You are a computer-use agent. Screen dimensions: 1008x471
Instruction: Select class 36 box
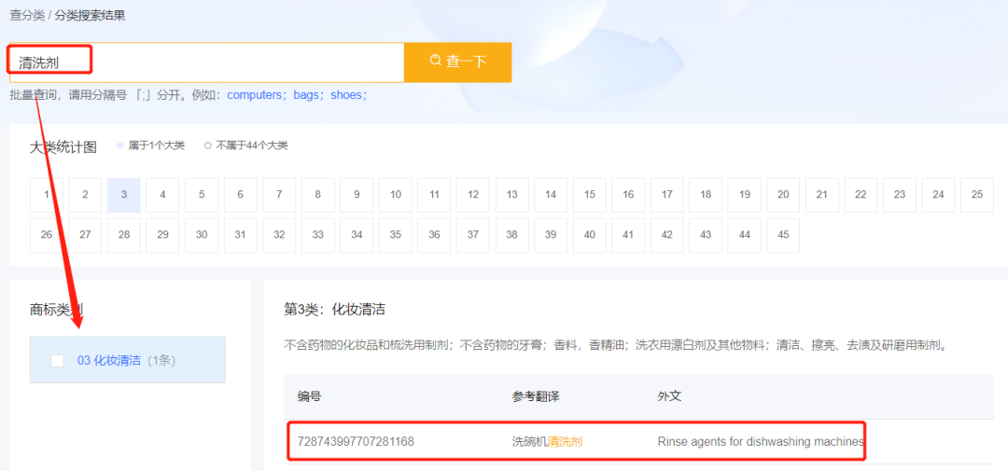point(435,235)
